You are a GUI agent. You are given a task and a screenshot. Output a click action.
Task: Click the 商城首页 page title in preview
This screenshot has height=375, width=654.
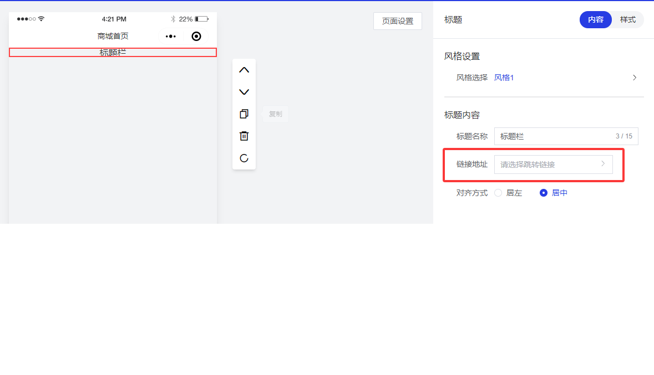113,36
